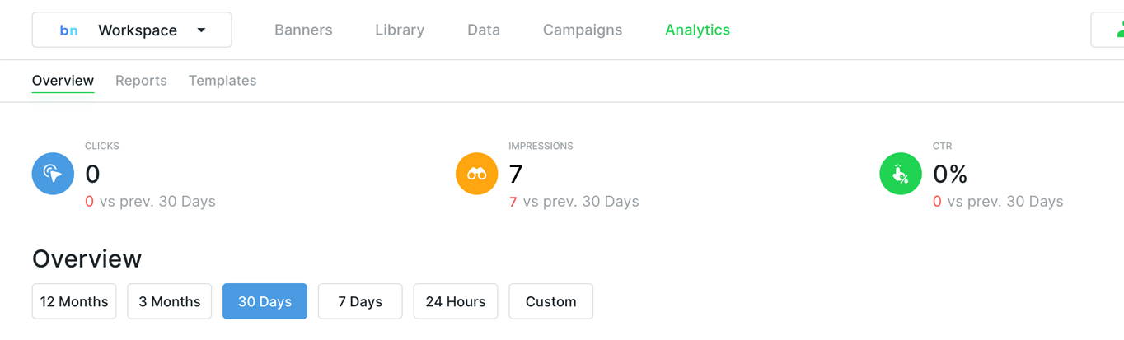Open the Campaigns page

click(582, 30)
